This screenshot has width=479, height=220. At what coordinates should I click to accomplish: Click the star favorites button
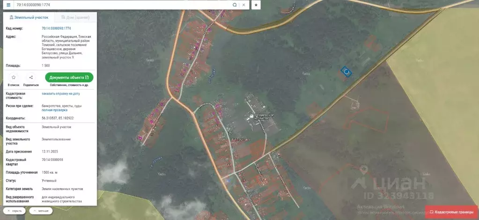tap(256, 5)
